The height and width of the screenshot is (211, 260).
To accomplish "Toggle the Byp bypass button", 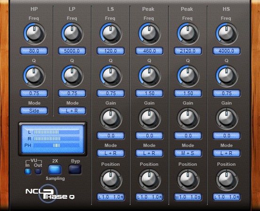I will coord(75,170).
